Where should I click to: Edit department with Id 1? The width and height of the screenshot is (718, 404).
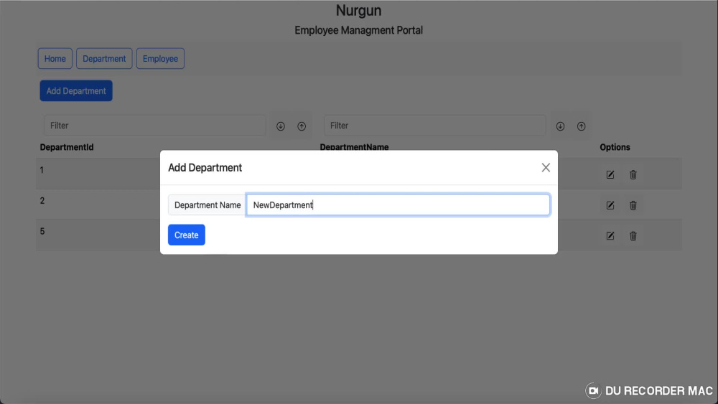tap(610, 175)
